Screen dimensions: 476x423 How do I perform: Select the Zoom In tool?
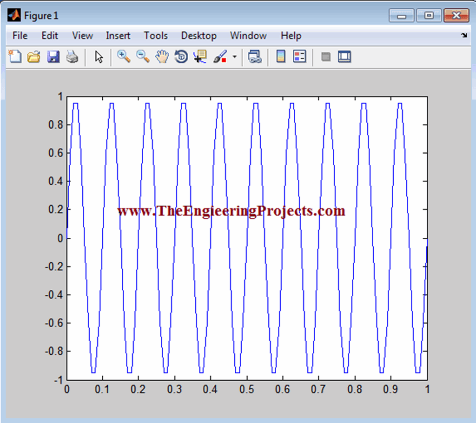coord(123,56)
